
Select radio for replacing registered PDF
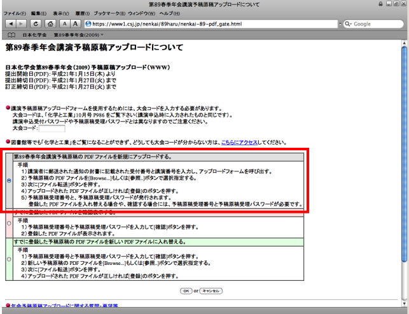point(8,259)
